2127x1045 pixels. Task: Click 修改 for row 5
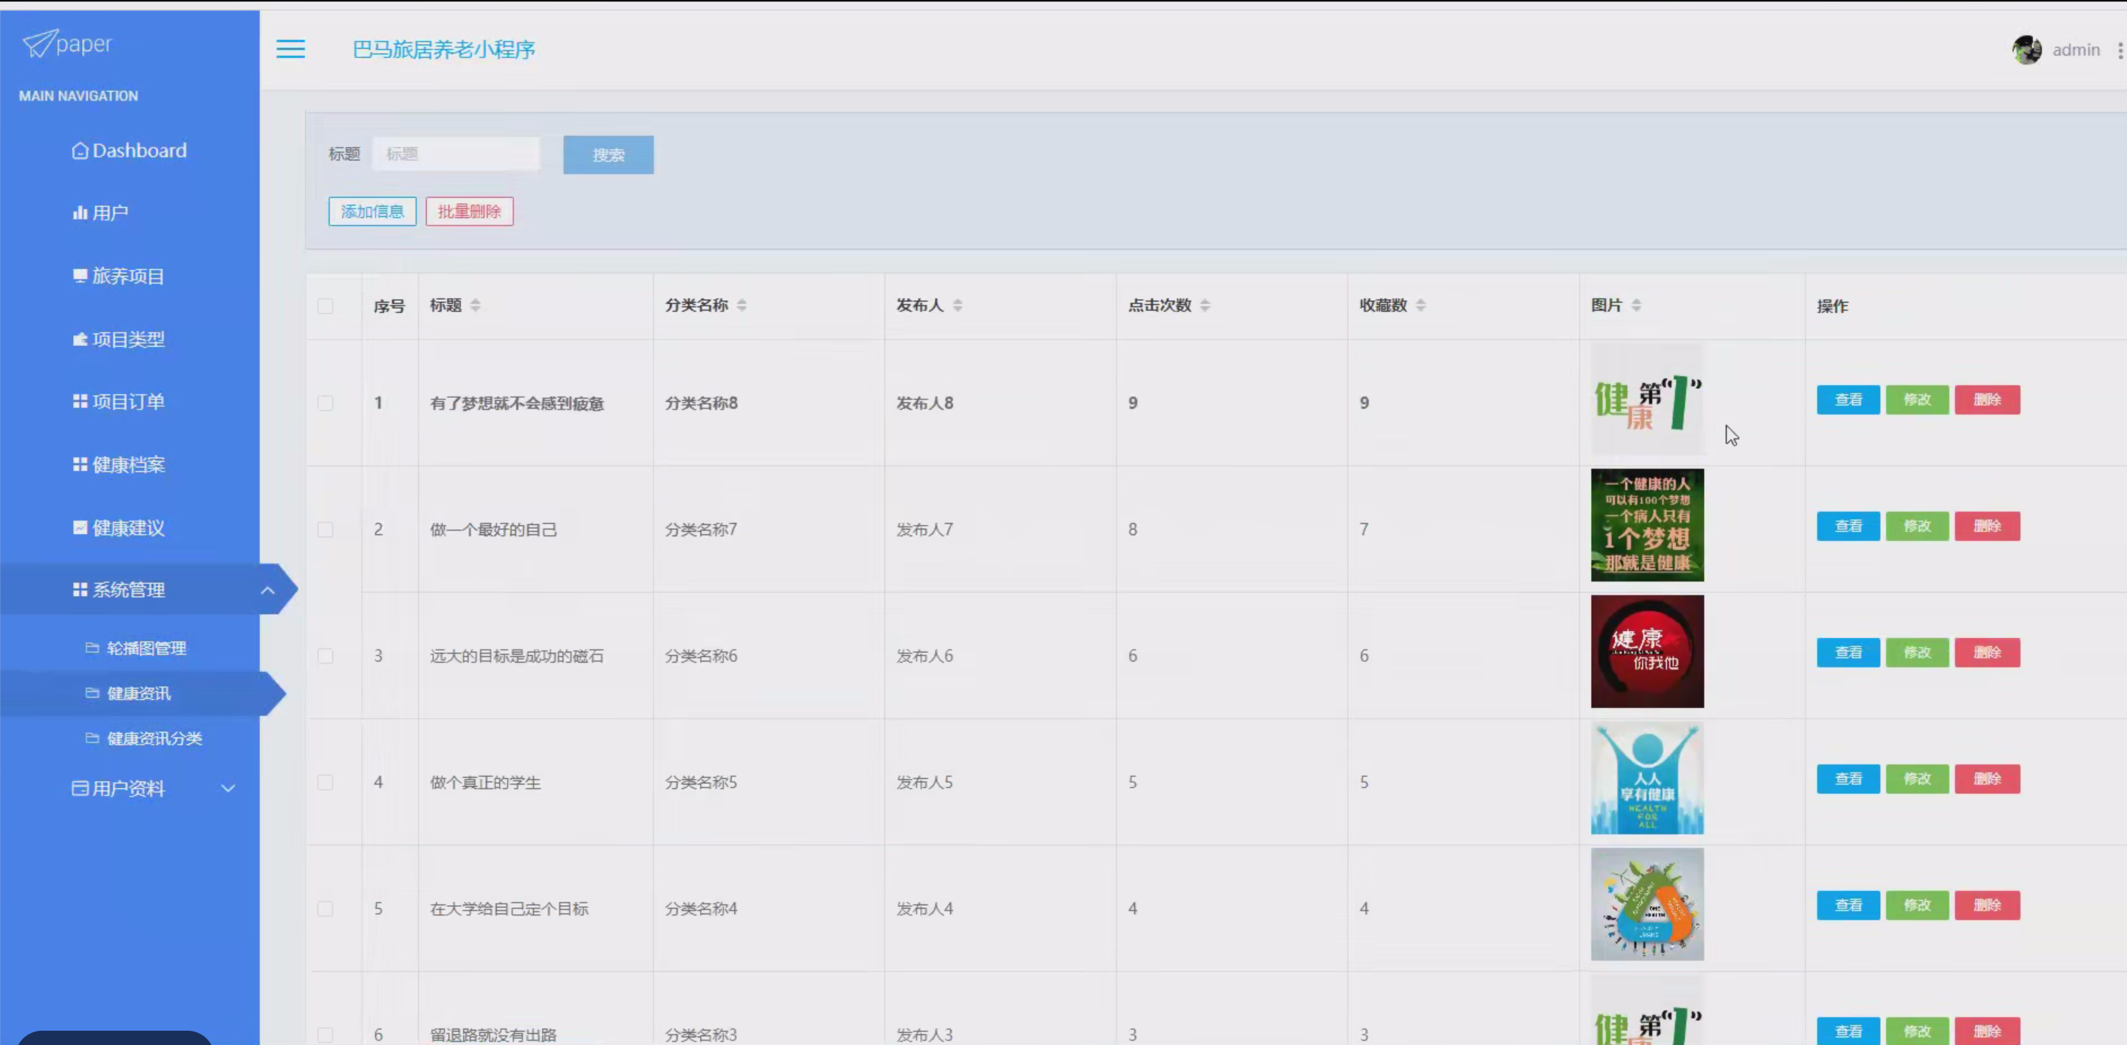(1917, 905)
